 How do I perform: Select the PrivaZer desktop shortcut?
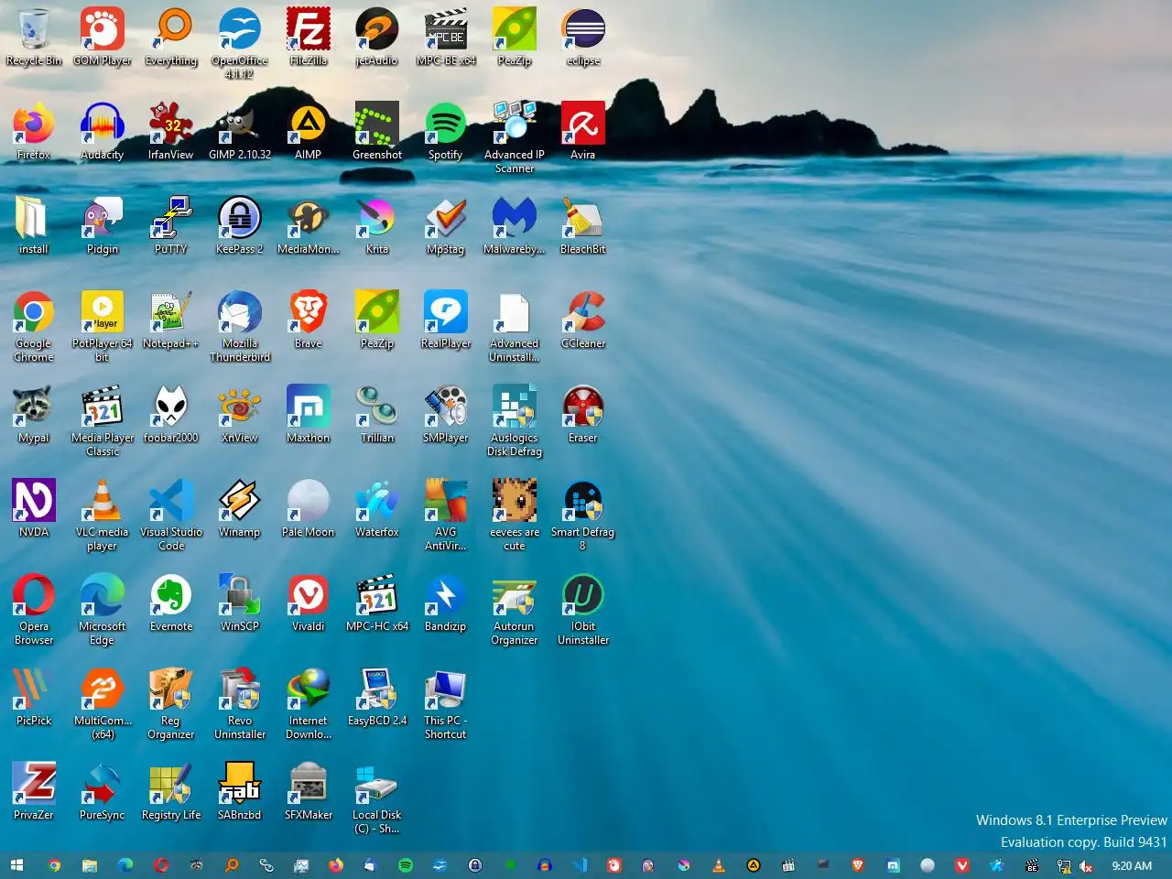(34, 793)
